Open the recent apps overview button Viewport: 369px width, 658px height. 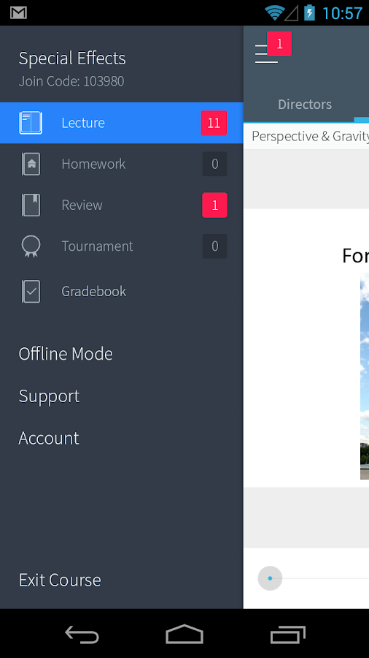(x=288, y=634)
